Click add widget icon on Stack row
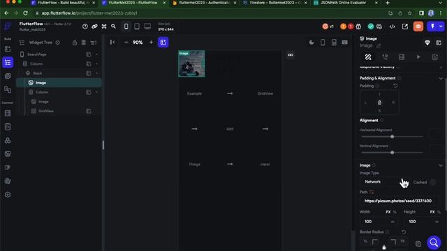Screen dimensions: 447x251 [x=89, y=73]
